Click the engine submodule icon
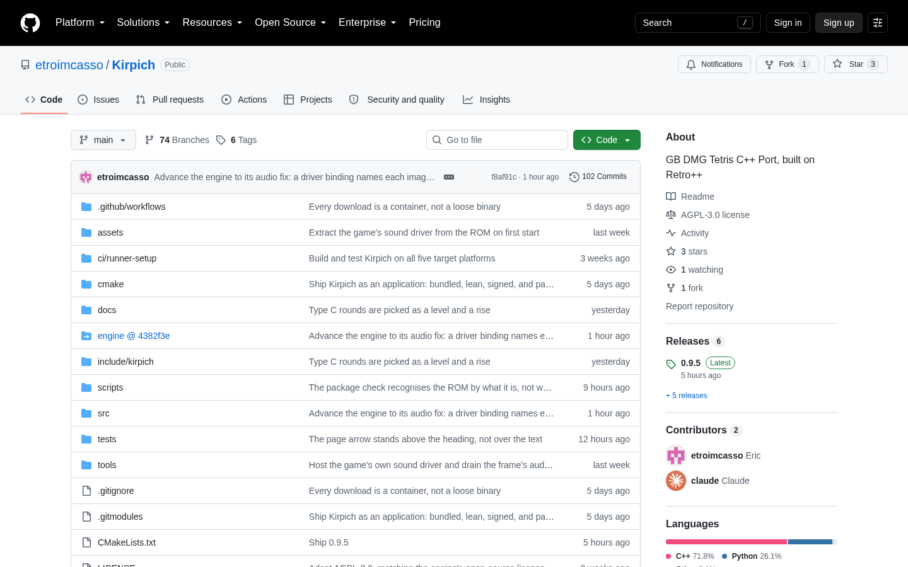Screen dimensions: 908x567 86,336
